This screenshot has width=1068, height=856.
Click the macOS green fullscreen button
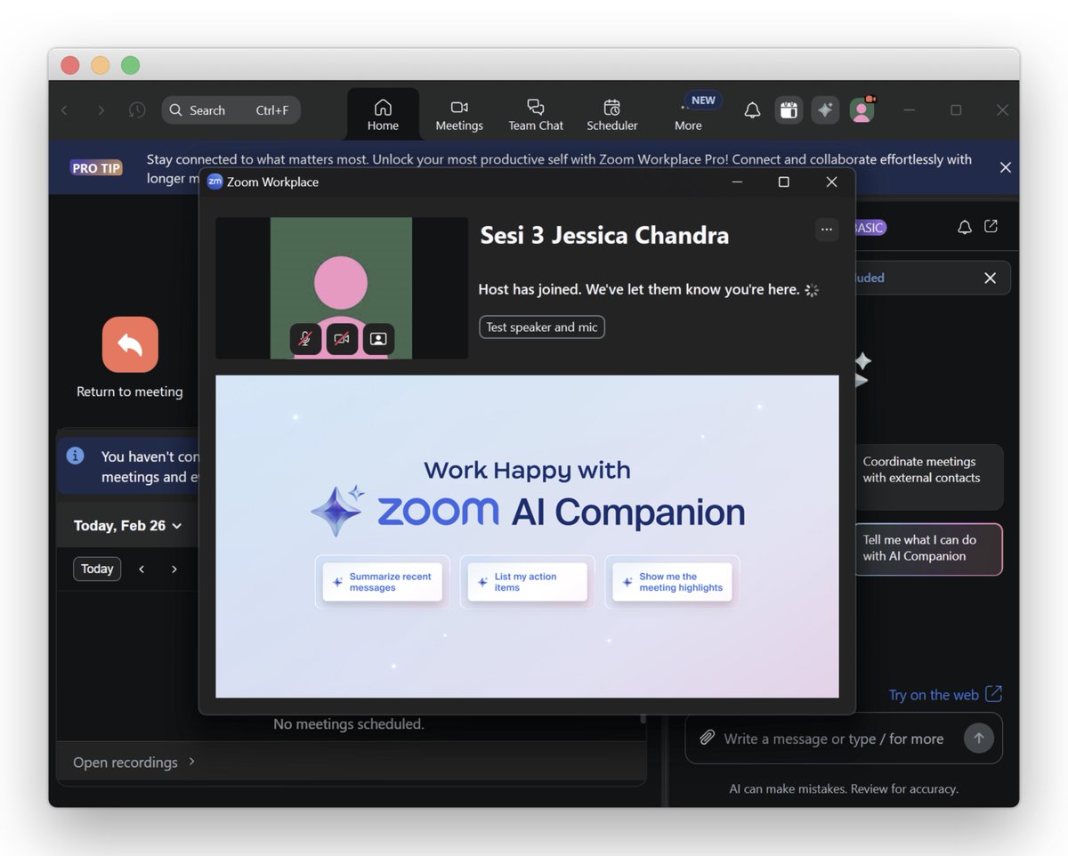point(131,65)
